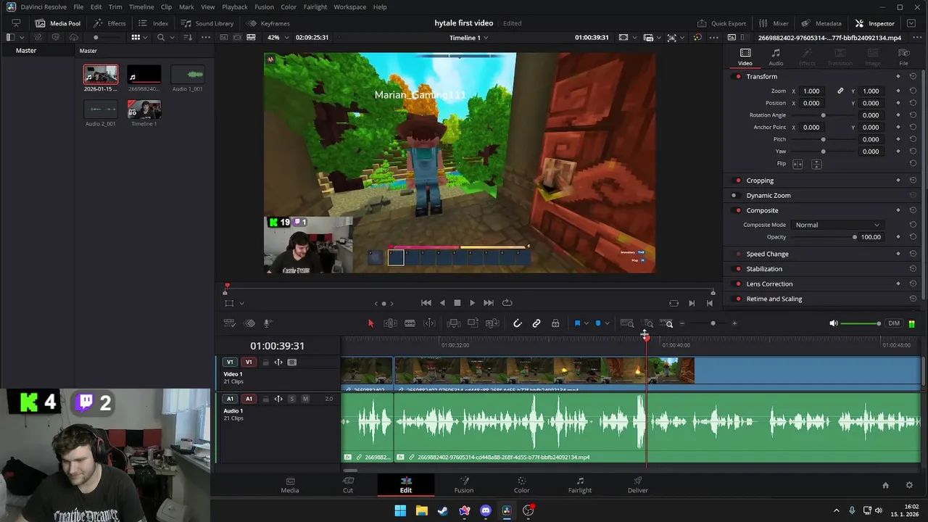Viewport: 928px width, 522px height.
Task: Play the timeline forward
Action: point(472,303)
